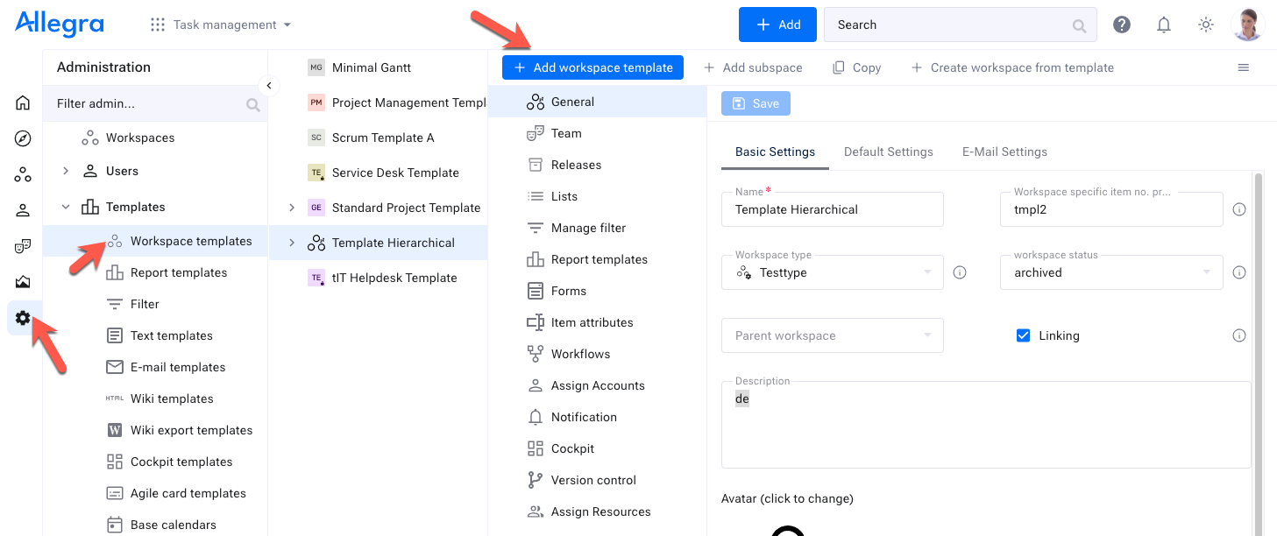
Task: Click the hamburger menu icon at right
Action: 1243,67
